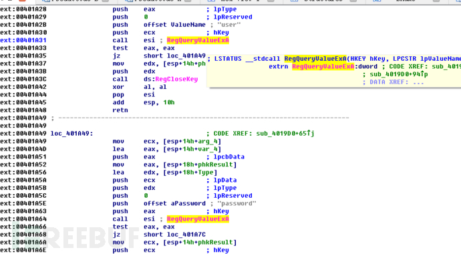Select highlighted RegQueryValueExA at address 00401A31
This screenshot has width=461, height=254.
[198, 40]
